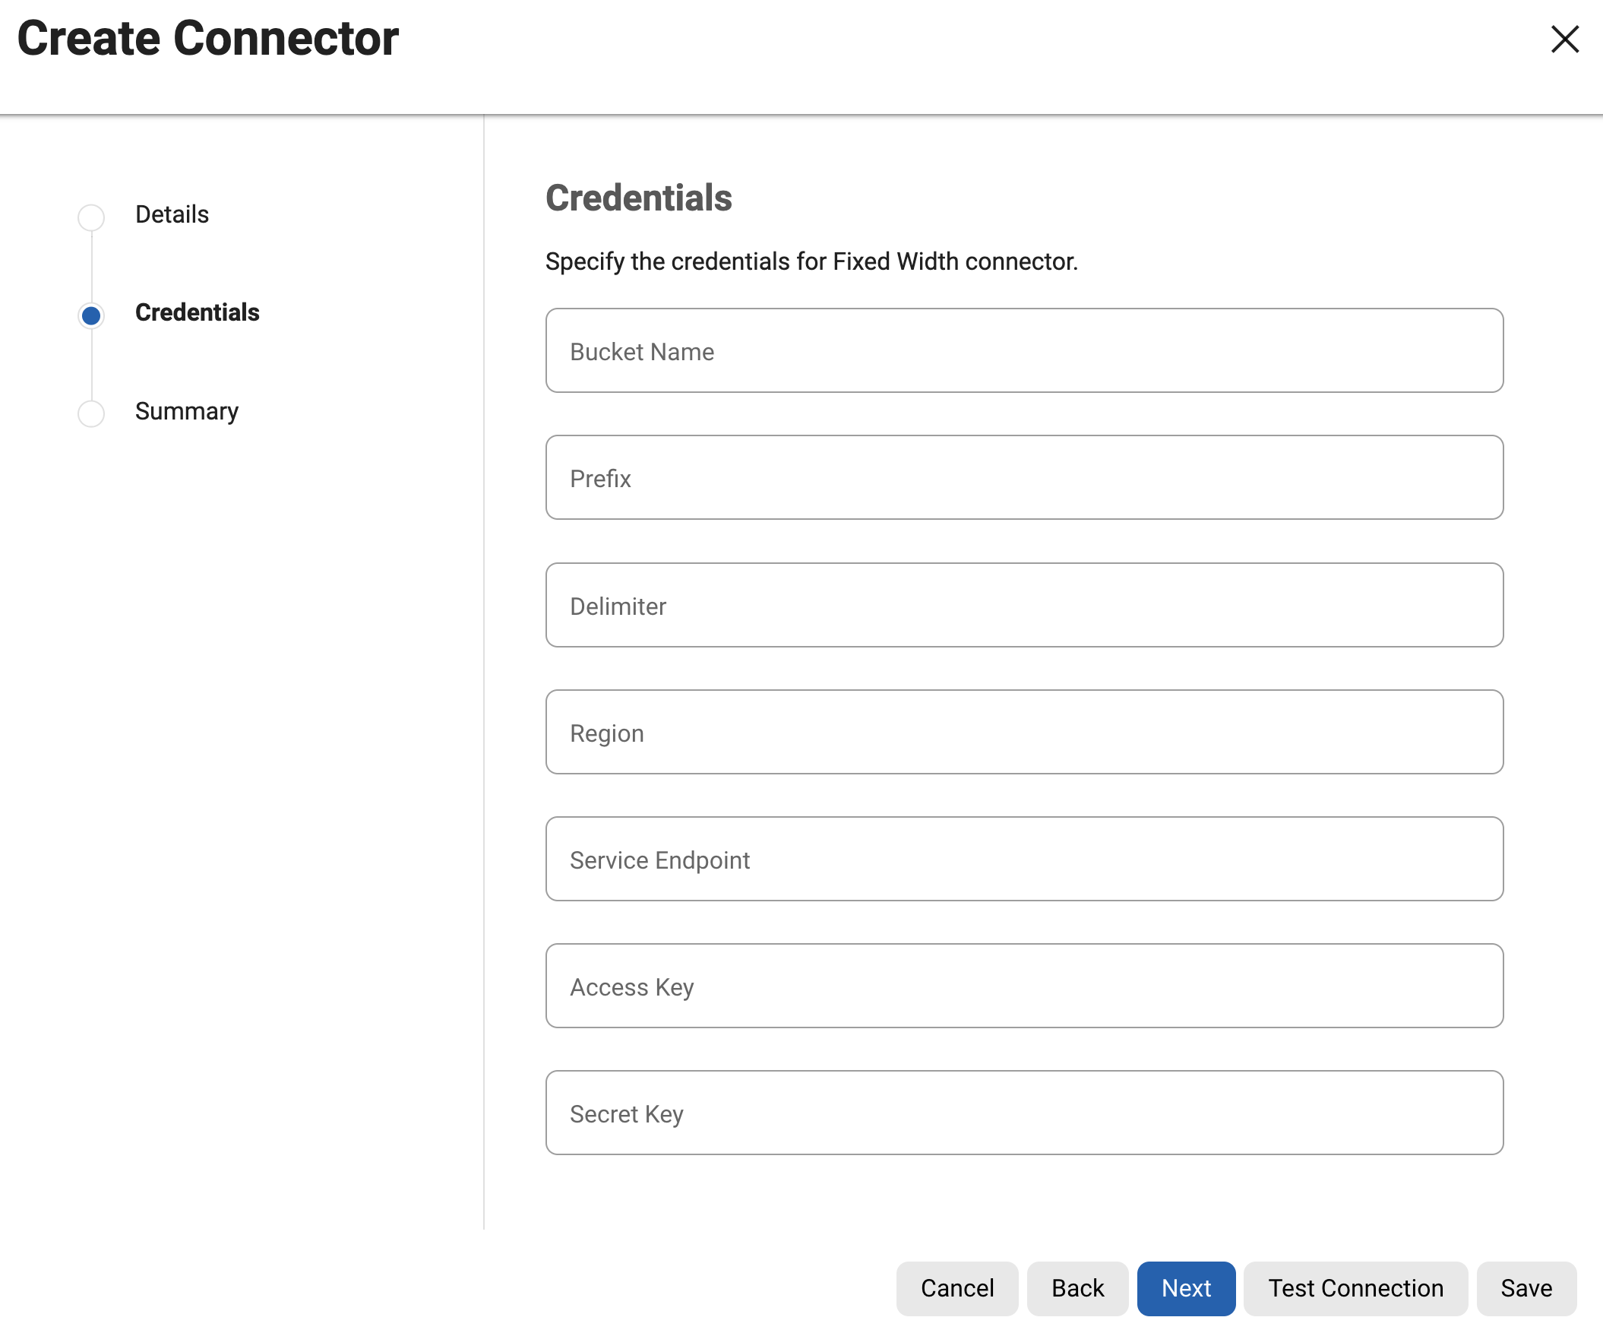Close the Create Connector dialog
The image size is (1603, 1333).
(x=1564, y=39)
